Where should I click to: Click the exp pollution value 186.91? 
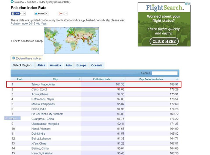(x=174, y=84)
